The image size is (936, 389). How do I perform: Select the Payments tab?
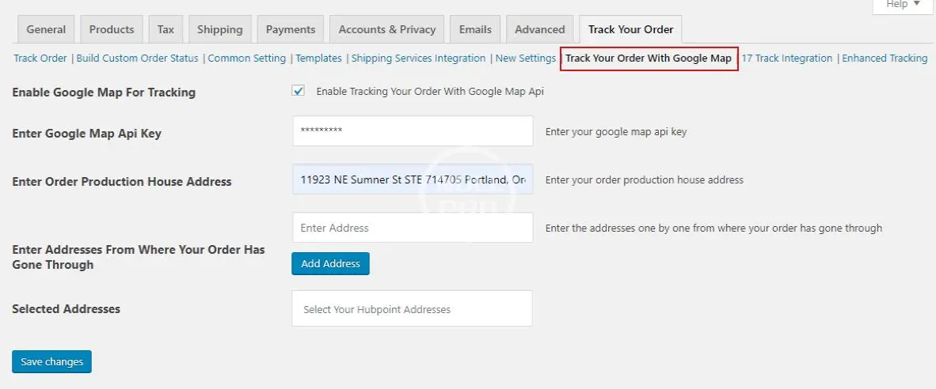(291, 29)
